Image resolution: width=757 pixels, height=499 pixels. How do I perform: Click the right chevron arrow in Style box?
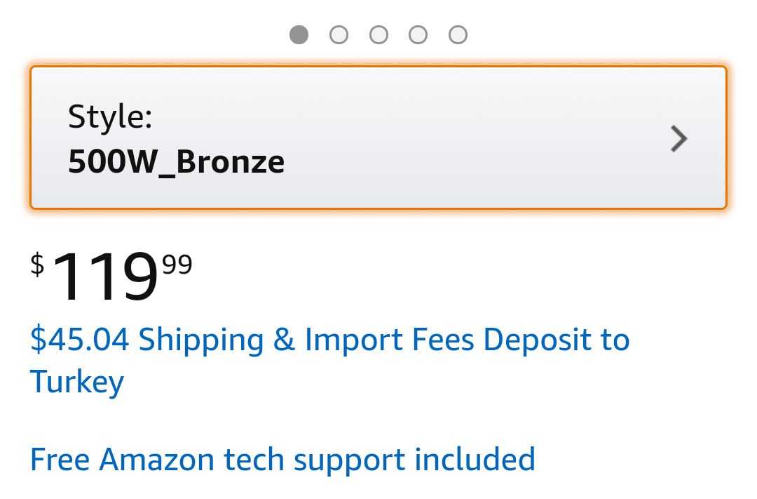point(678,139)
